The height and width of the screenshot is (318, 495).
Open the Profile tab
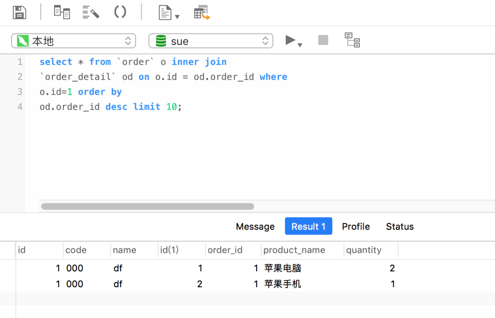click(356, 226)
